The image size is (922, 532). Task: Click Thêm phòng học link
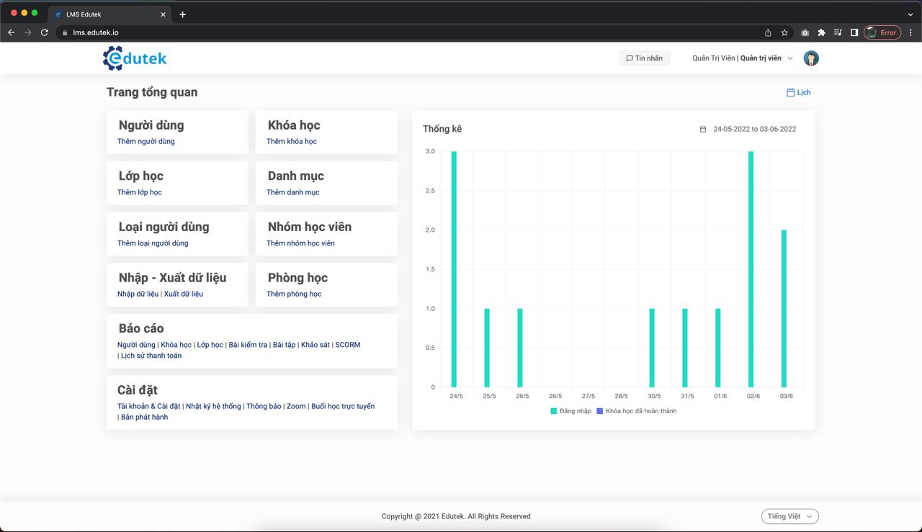click(x=294, y=294)
